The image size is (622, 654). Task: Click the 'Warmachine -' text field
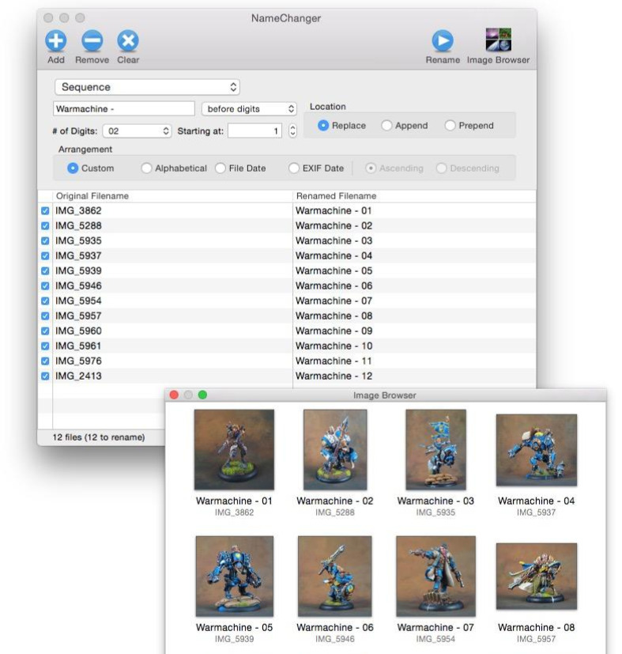pos(123,109)
